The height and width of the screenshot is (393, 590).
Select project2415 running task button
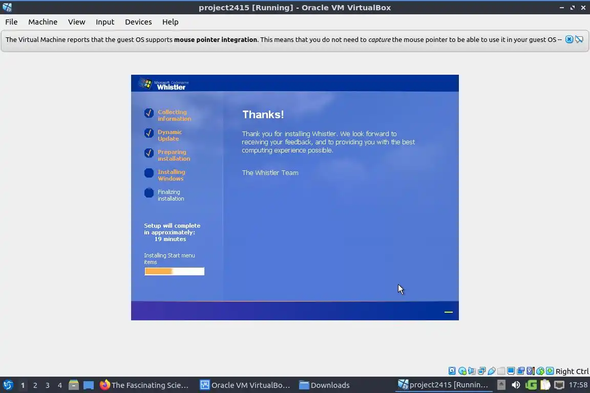(443, 385)
